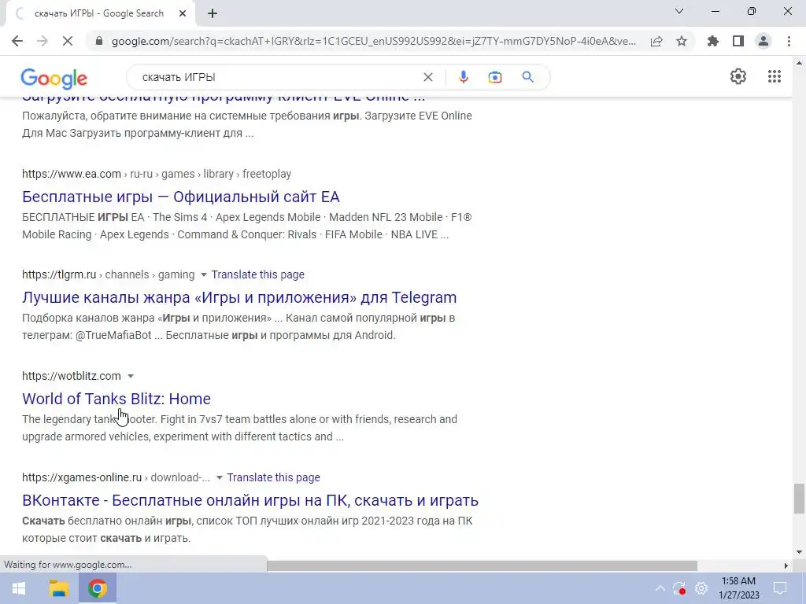
Task: Go back to the previous page
Action: point(17,41)
